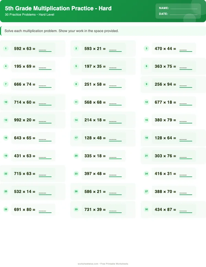
Task: Select answer blank for 470 × 44
Action: 186,50
